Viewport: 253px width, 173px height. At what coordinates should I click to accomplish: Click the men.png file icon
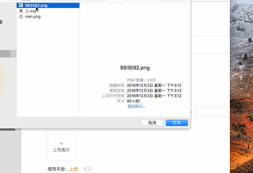point(21,16)
